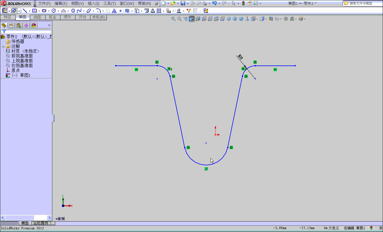Image resolution: width=383 pixels, height=232 pixels.
Task: Select the Polygon sketch tool
Action: (x=73, y=11)
